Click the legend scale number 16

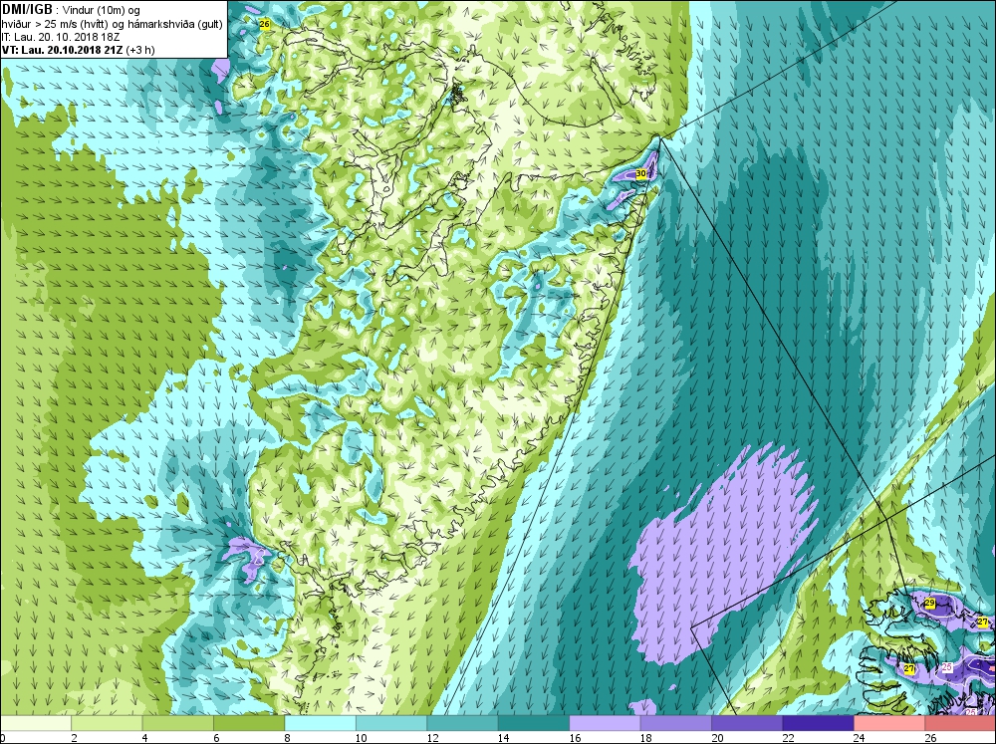(575, 738)
